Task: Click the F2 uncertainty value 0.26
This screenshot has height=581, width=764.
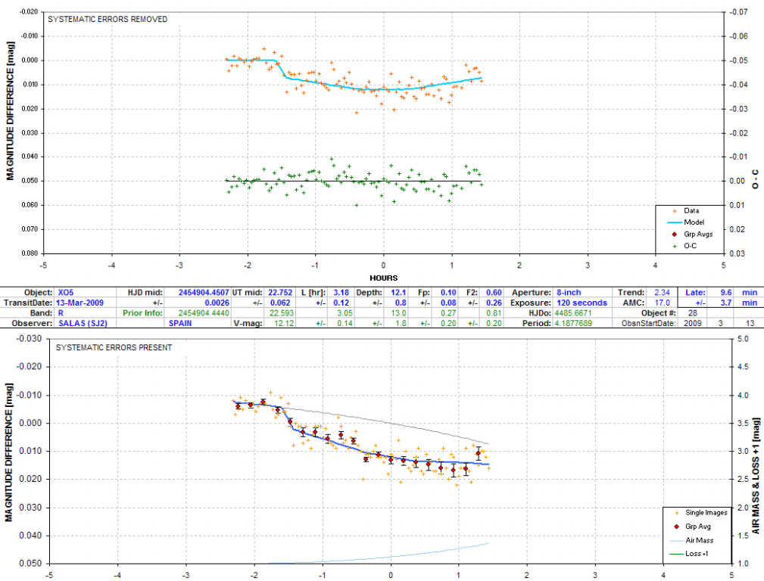Action: (494, 303)
